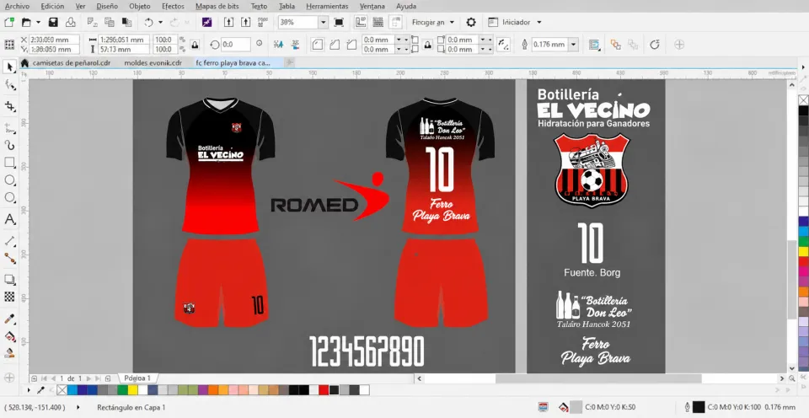Open the Mapas de bits menu

[x=217, y=6]
